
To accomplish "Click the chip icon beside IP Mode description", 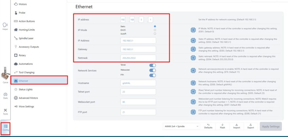I will coord(193,30).
